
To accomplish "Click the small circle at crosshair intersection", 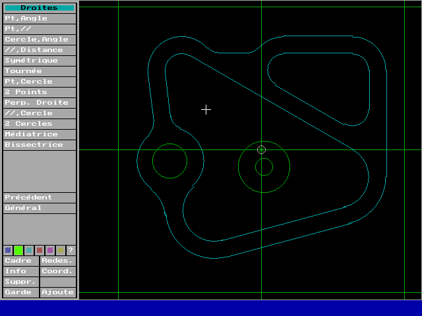I will click(261, 149).
